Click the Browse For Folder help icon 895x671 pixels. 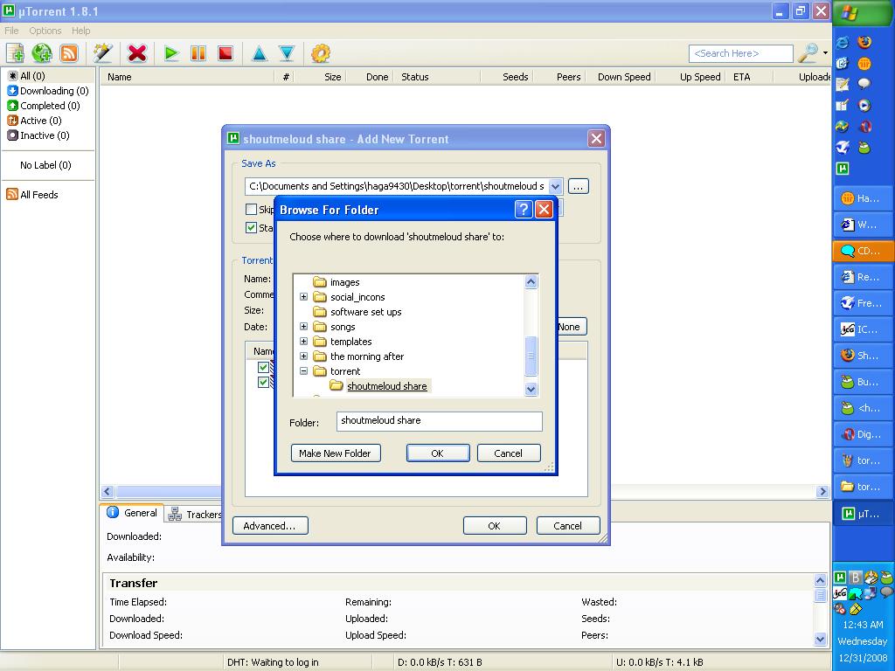(x=524, y=210)
